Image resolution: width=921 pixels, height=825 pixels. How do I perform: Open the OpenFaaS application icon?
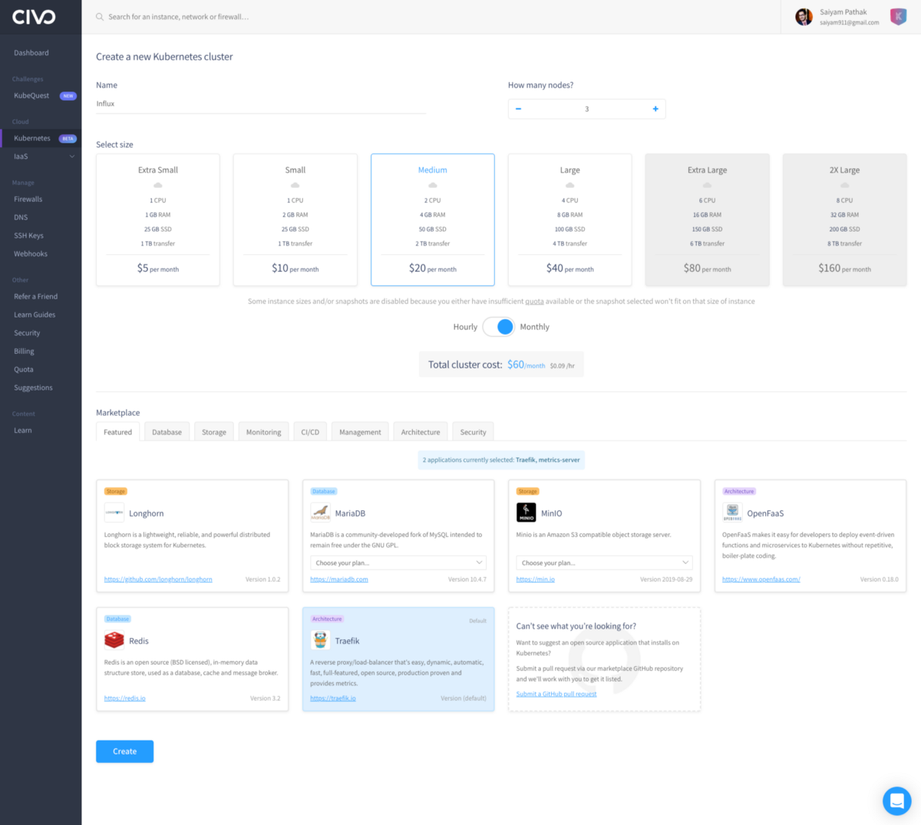tap(733, 512)
